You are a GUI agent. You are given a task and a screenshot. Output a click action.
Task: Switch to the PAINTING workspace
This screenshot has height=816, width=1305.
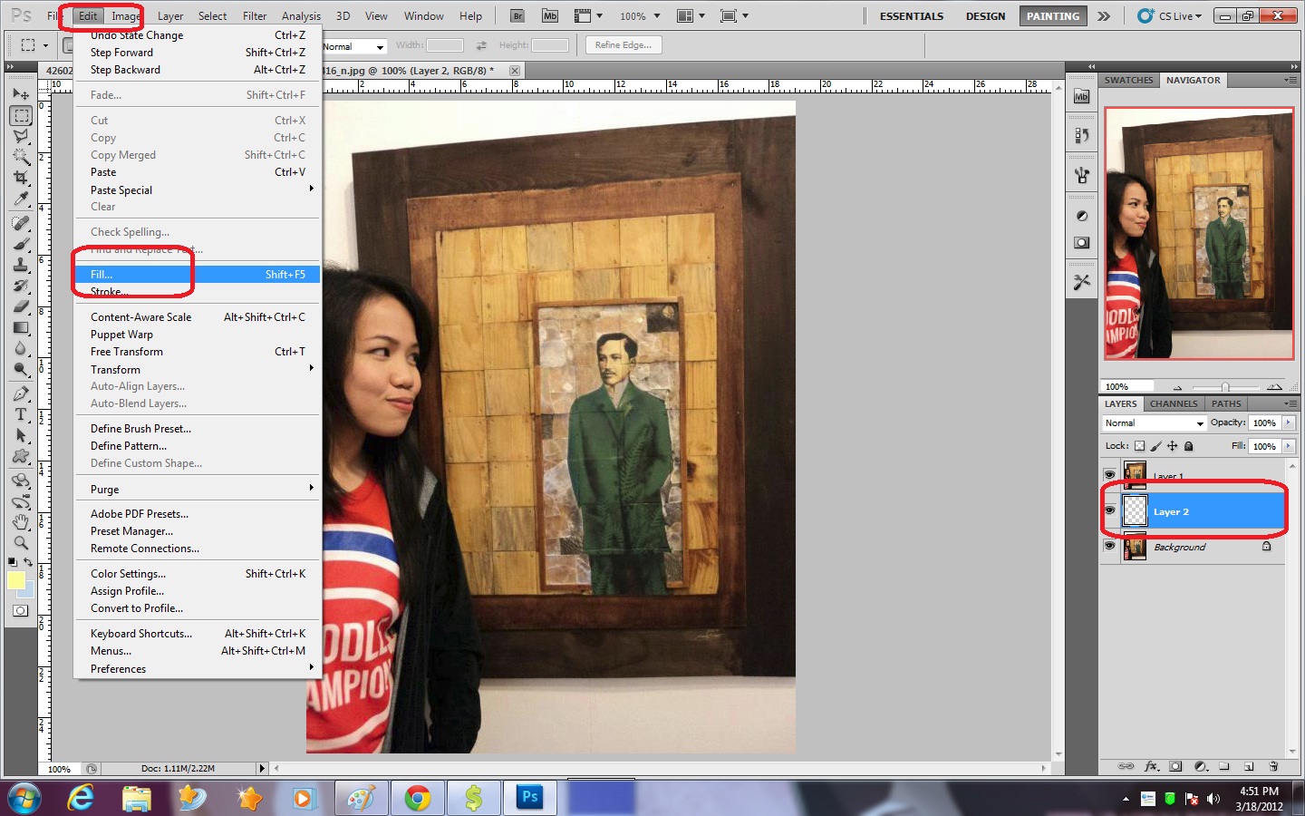coord(1052,15)
